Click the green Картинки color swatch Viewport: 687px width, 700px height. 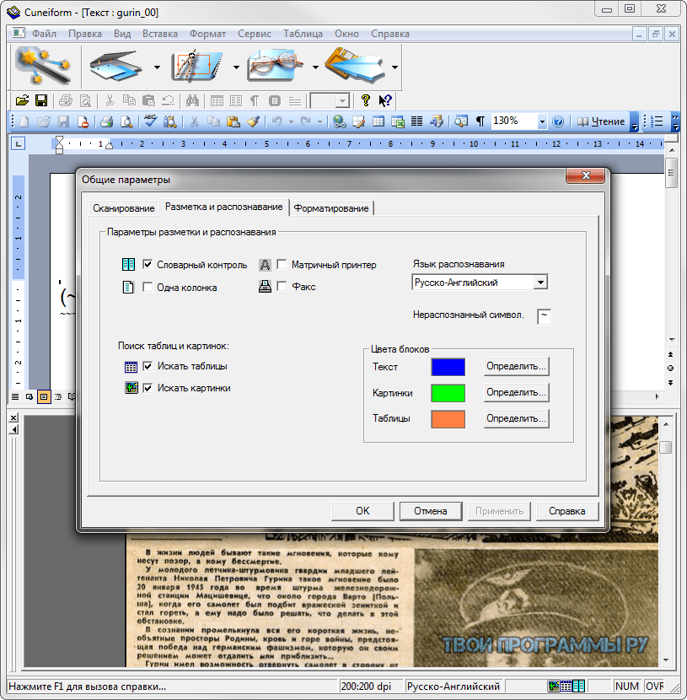click(x=448, y=393)
